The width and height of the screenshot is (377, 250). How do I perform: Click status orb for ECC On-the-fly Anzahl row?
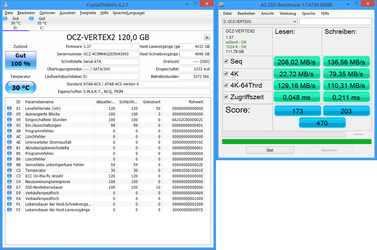click(9, 176)
